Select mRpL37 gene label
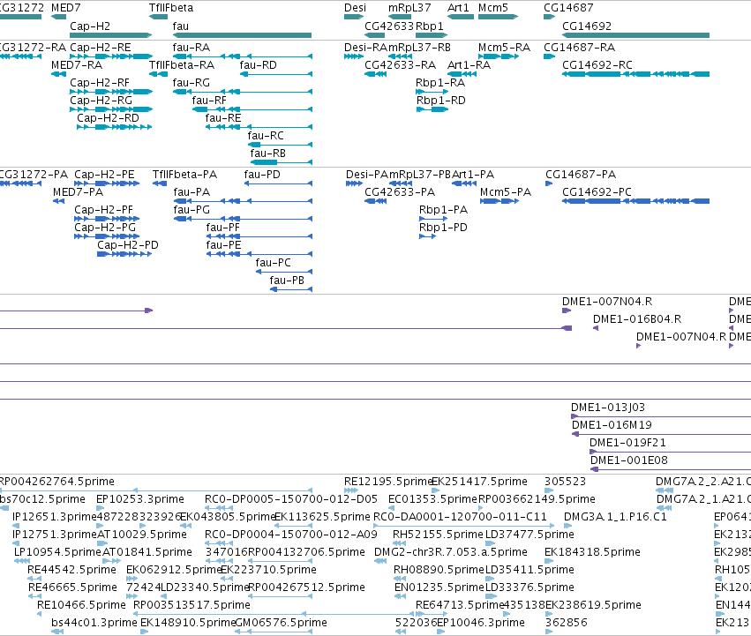 (409, 8)
